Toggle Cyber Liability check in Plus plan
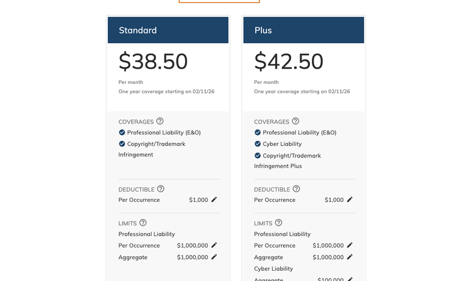This screenshot has height=281, width=469. (x=258, y=144)
